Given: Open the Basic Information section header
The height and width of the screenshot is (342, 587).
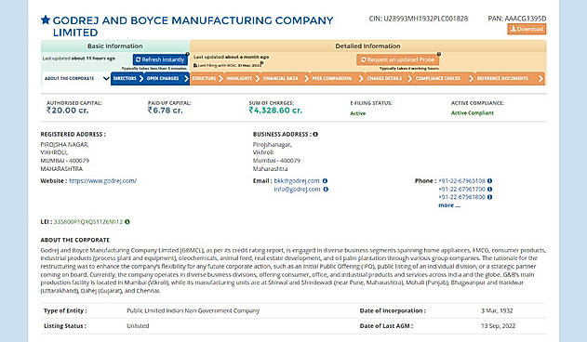Looking at the screenshot, I should (x=115, y=46).
